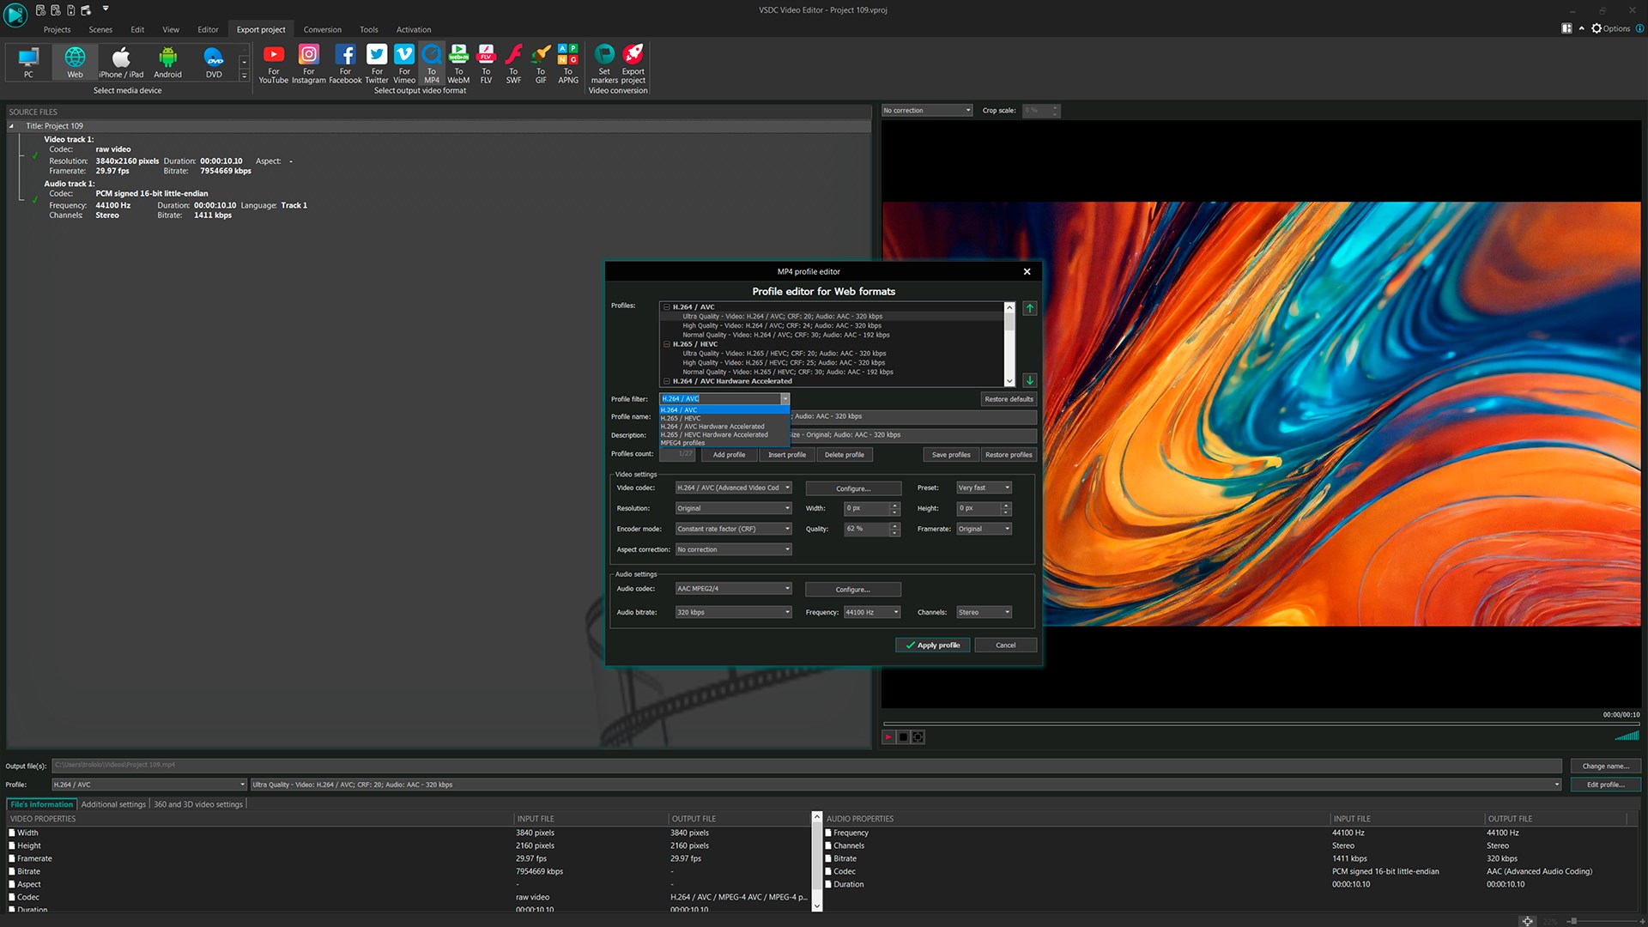The height and width of the screenshot is (927, 1648).
Task: Enable the Frequency audio property checkbox
Action: pos(827,832)
